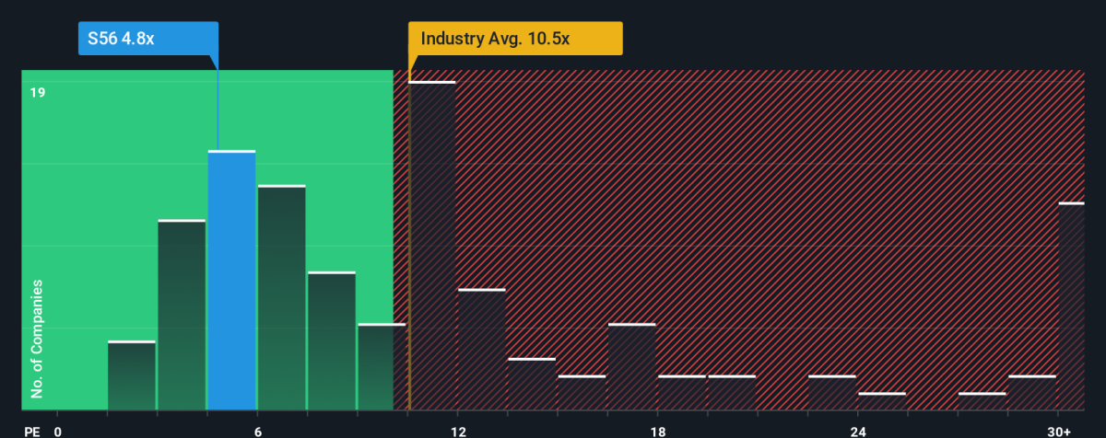The image size is (1106, 438).
Task: Select the short bar at PE 24
Action: pos(881,402)
